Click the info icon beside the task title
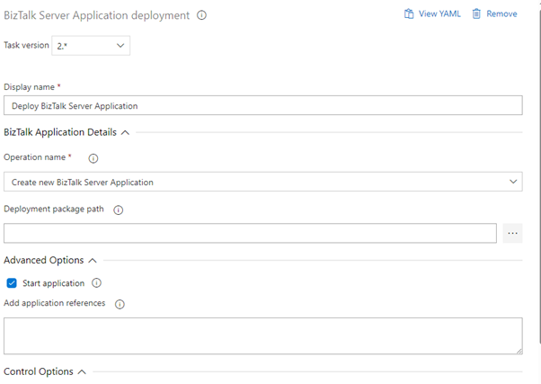The height and width of the screenshot is (384, 541). click(202, 15)
